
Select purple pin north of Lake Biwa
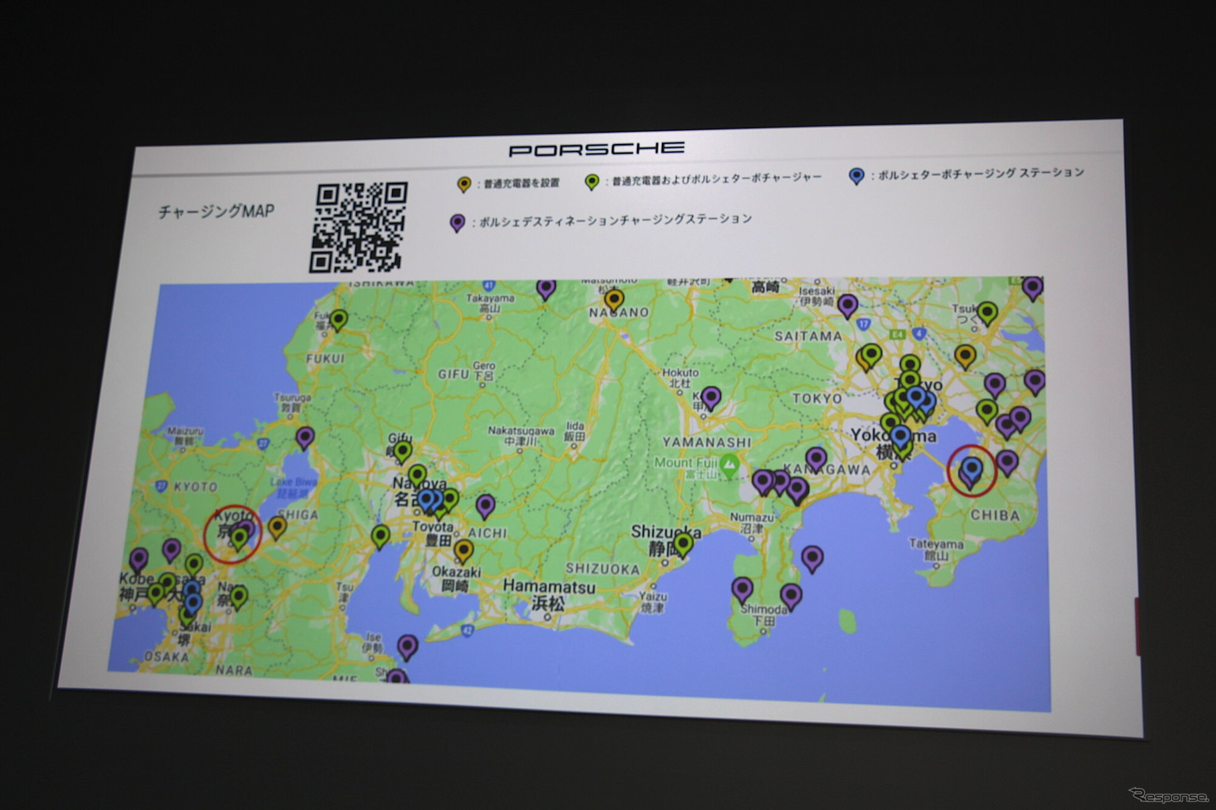click(x=305, y=437)
